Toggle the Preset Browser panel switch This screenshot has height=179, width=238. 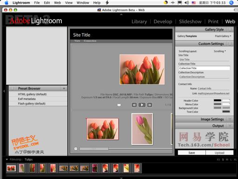tap(13, 89)
